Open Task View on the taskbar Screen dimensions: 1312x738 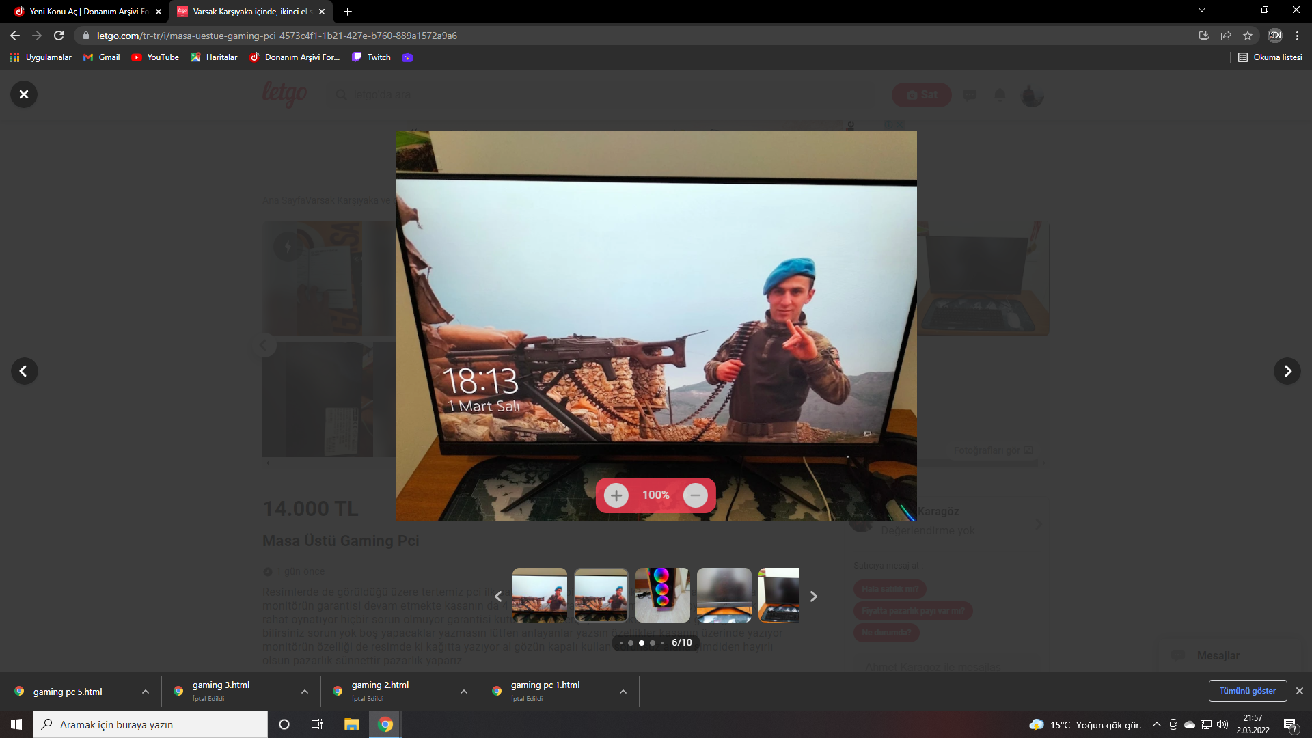pyautogui.click(x=317, y=724)
